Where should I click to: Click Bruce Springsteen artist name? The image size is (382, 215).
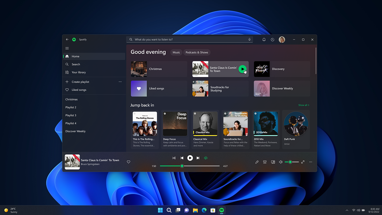tap(90, 164)
